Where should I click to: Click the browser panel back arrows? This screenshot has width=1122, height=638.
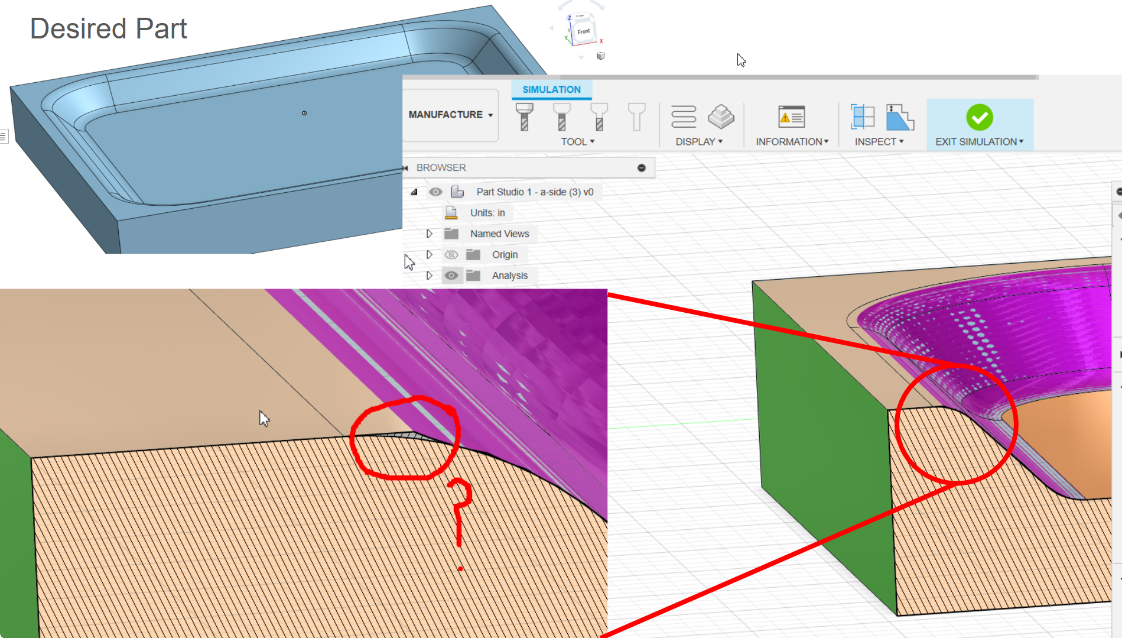point(405,168)
